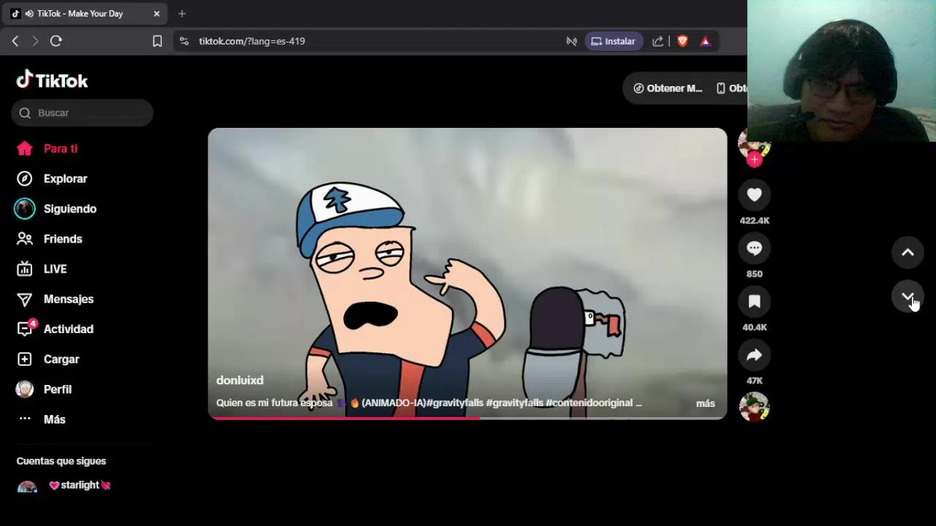Go back with browser back arrow
The width and height of the screenshot is (936, 526).
(15, 41)
